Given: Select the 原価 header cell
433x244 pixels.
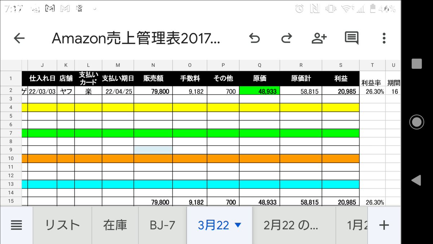Looking at the screenshot, I should click(x=259, y=79).
